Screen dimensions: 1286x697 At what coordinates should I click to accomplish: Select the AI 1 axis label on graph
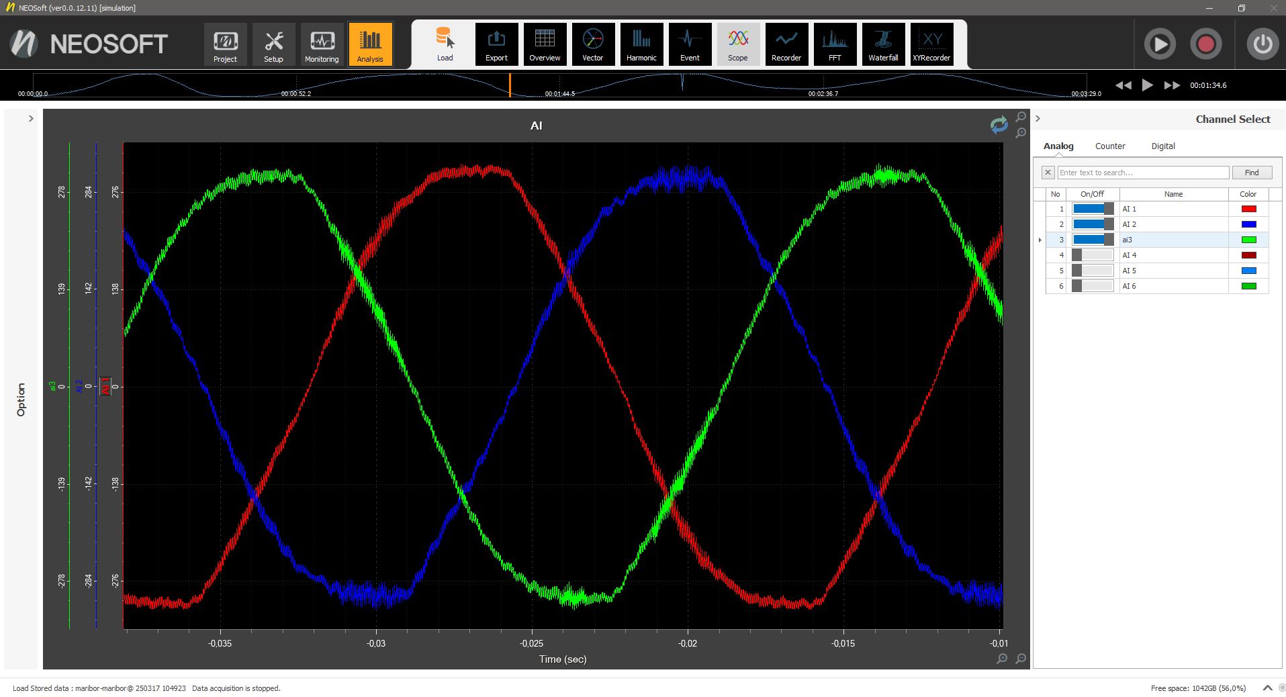point(105,386)
